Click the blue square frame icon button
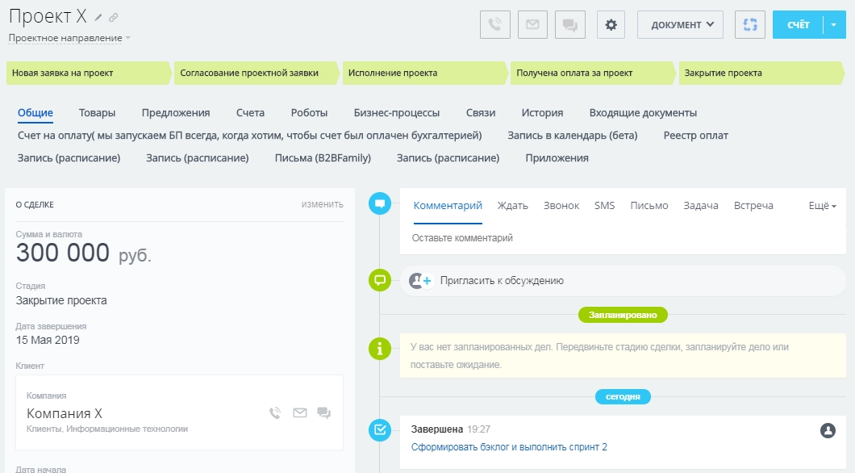 (750, 24)
